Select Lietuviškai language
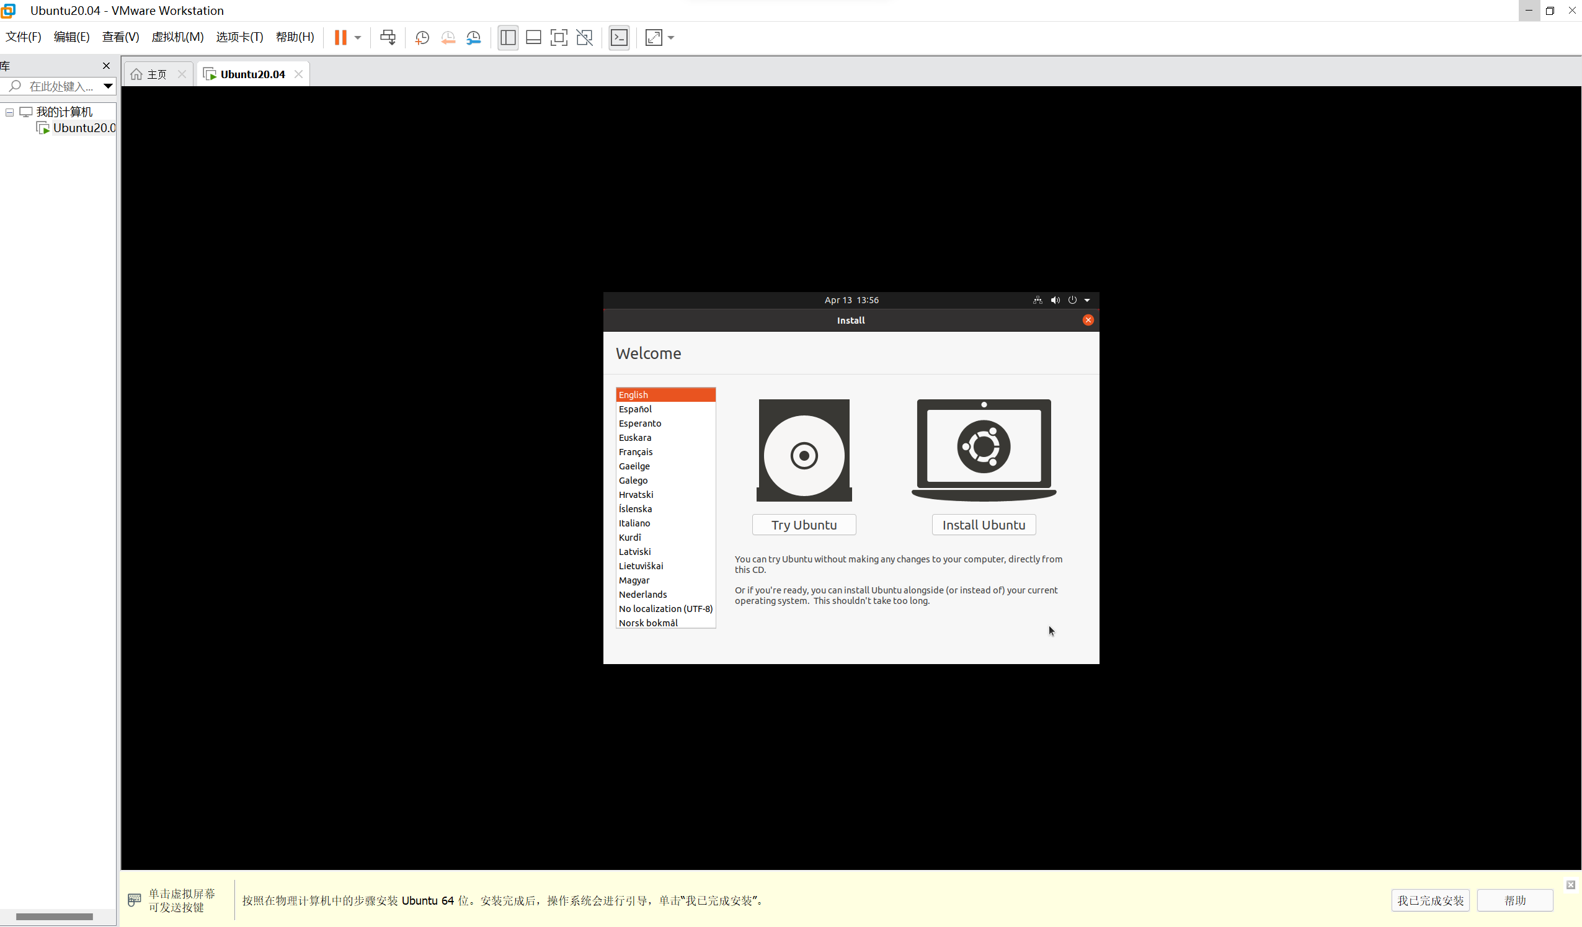 [665, 566]
